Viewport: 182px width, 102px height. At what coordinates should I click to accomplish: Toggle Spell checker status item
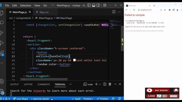click(76, 99)
